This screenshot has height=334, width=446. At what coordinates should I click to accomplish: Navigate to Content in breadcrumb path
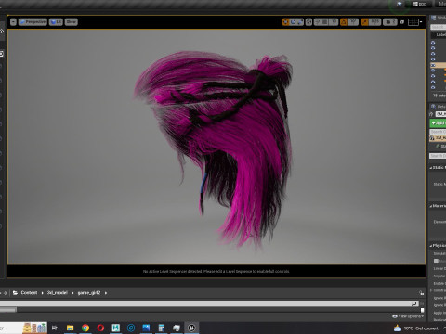point(29,293)
